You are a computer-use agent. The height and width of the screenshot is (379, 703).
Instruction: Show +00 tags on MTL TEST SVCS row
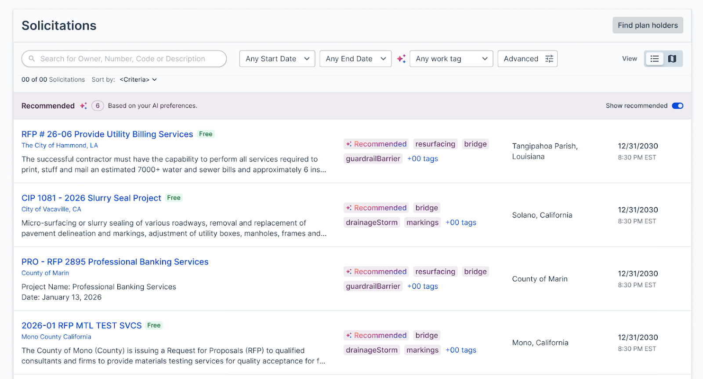pos(461,350)
